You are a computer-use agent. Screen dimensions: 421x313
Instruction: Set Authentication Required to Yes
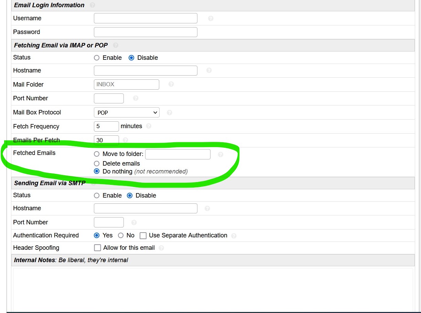[x=97, y=235]
